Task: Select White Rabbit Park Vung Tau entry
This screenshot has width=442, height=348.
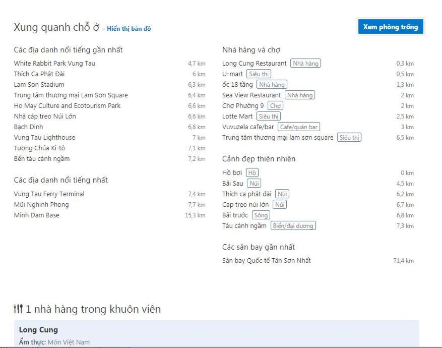Action: pos(54,64)
